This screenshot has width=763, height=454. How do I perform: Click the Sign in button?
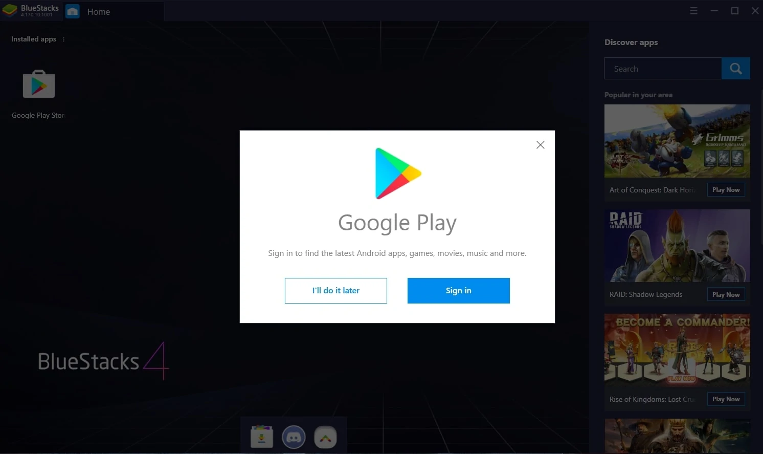click(458, 291)
